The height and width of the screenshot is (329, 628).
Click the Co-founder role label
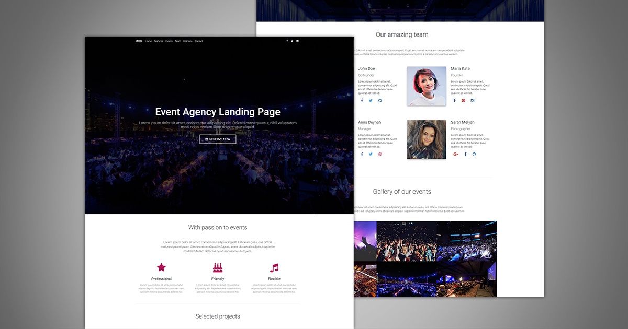(366, 76)
